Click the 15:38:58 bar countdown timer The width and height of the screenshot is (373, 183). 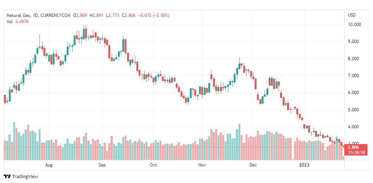click(x=356, y=152)
